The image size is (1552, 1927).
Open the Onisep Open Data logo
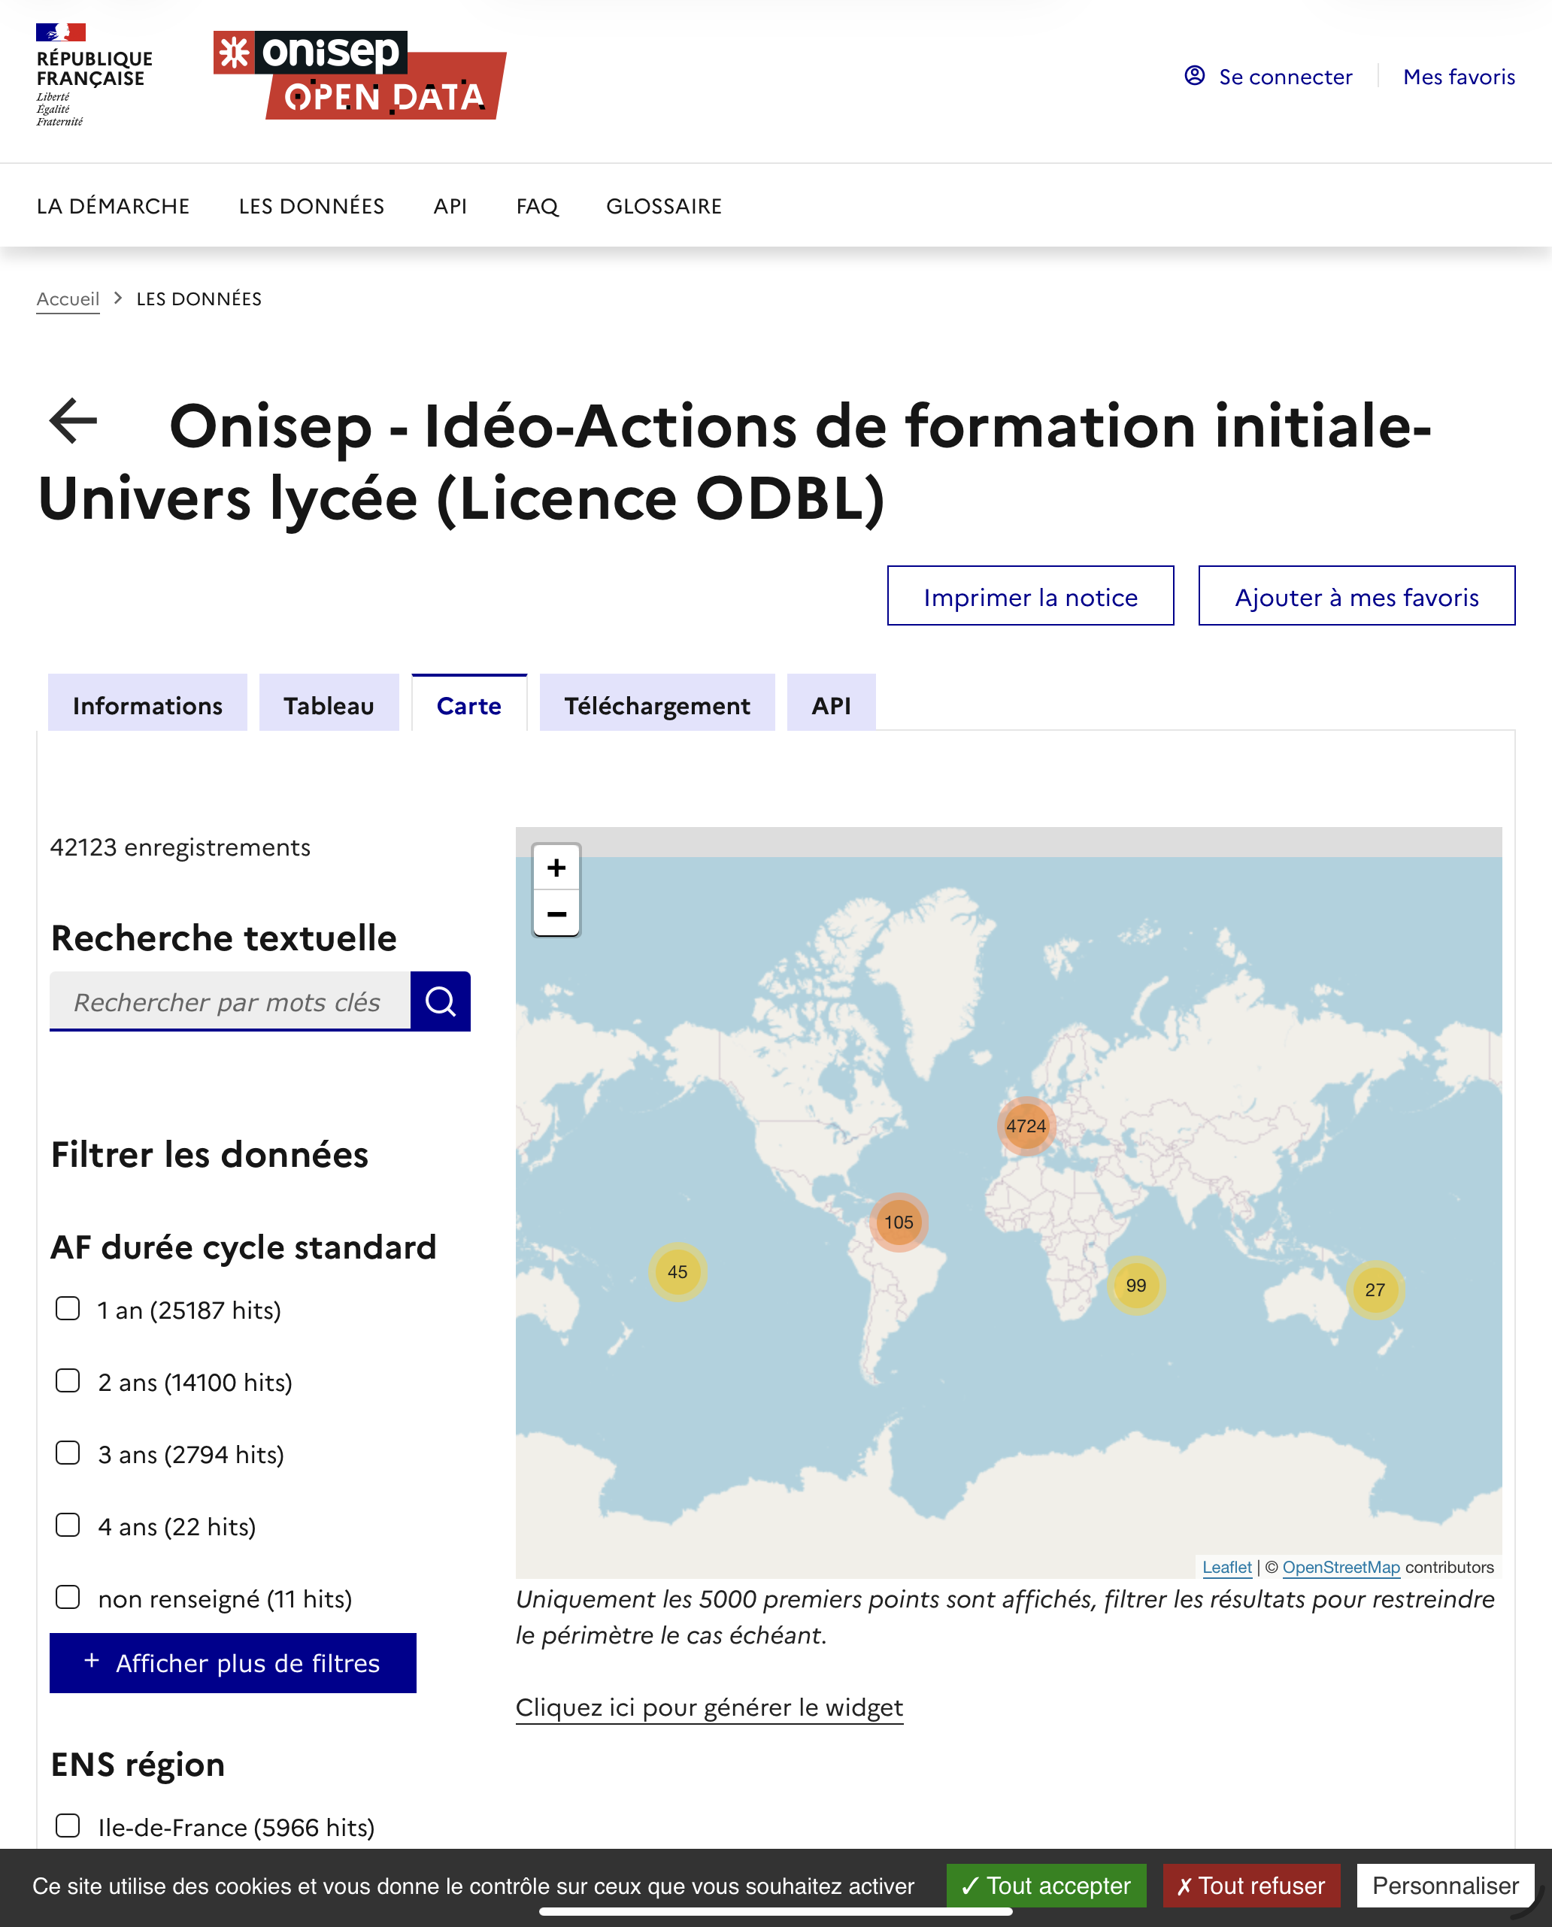(359, 75)
